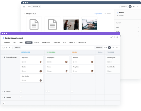This screenshot has height=111, width=141.
Task: Open the Infographics card
Action: [57, 60]
